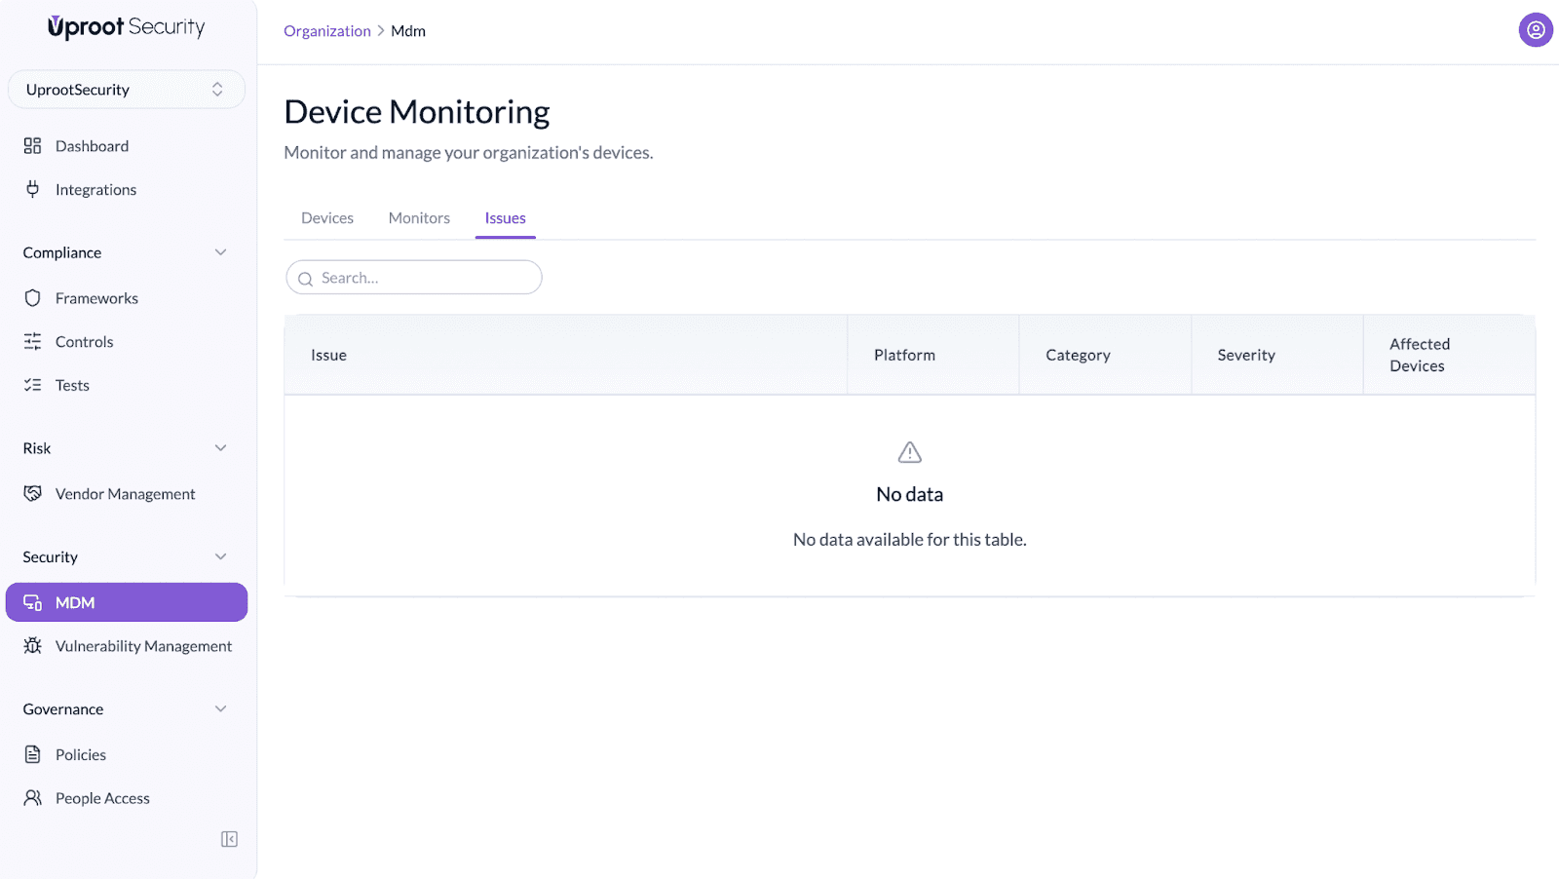Click the Tests checklist icon
Viewport: 1559px width, 879px height.
coord(32,385)
